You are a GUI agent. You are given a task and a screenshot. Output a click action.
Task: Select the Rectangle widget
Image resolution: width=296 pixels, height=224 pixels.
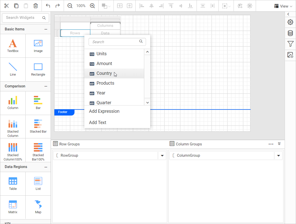(38, 69)
